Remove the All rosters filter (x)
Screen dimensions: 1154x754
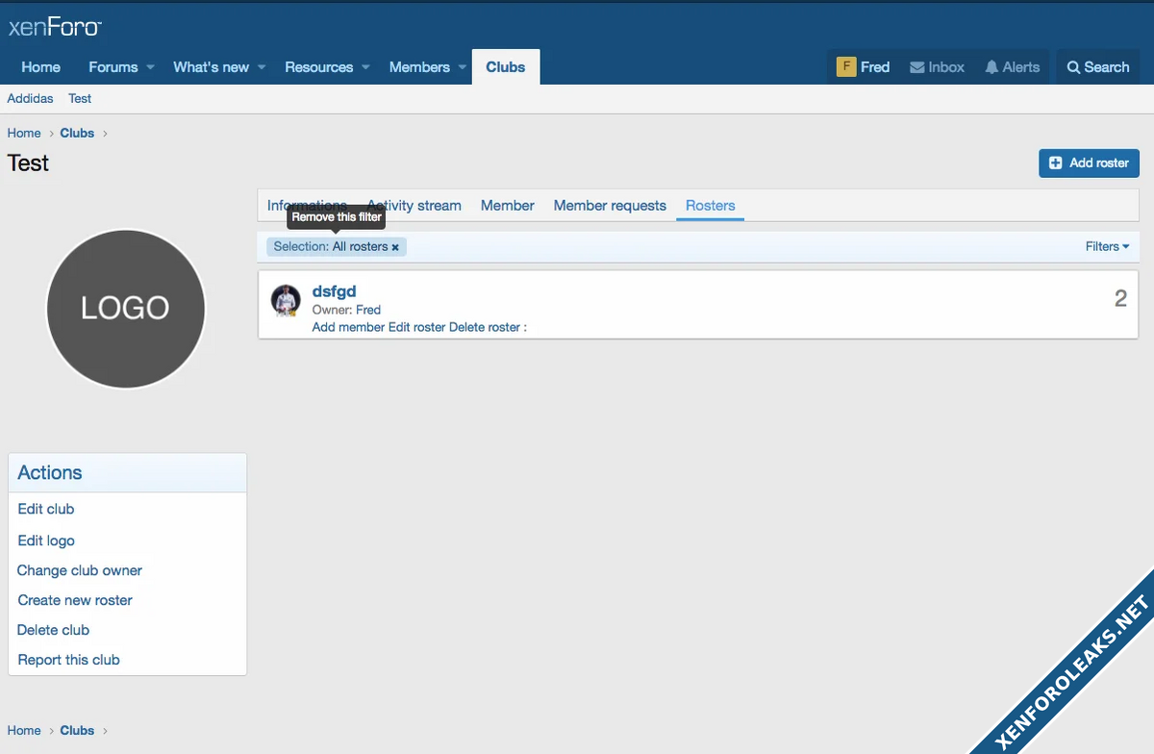(x=395, y=247)
